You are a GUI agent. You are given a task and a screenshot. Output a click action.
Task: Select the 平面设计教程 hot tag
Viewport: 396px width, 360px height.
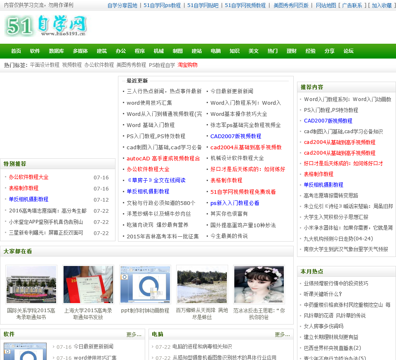tap(45, 65)
